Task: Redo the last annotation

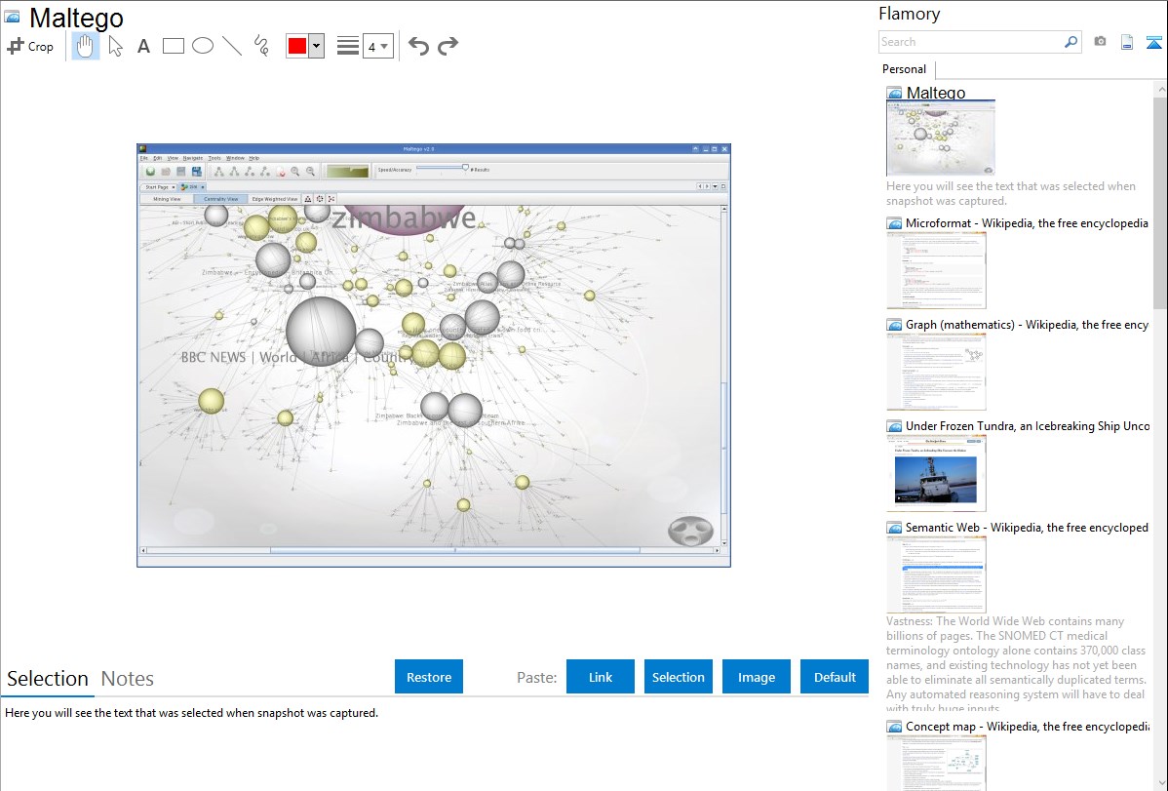Action: point(448,46)
